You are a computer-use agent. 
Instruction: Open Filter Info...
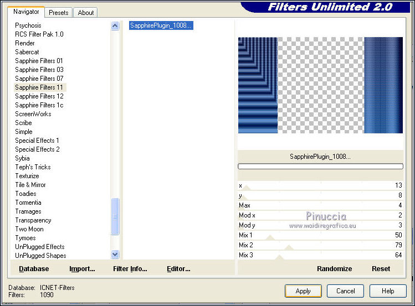click(130, 269)
